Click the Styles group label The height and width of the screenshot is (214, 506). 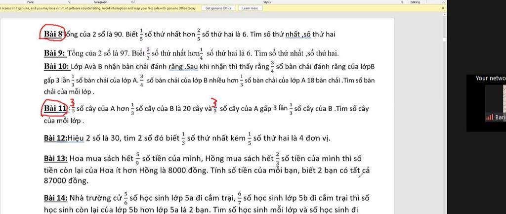pyautogui.click(x=266, y=2)
